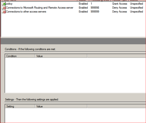
Task: Click 'Deny Access' for other access servers row
Action: (x=120, y=12)
